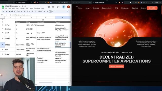The width and height of the screenshot is (162, 91).
Task: Click VPN button in right browser
Action: 156,3
